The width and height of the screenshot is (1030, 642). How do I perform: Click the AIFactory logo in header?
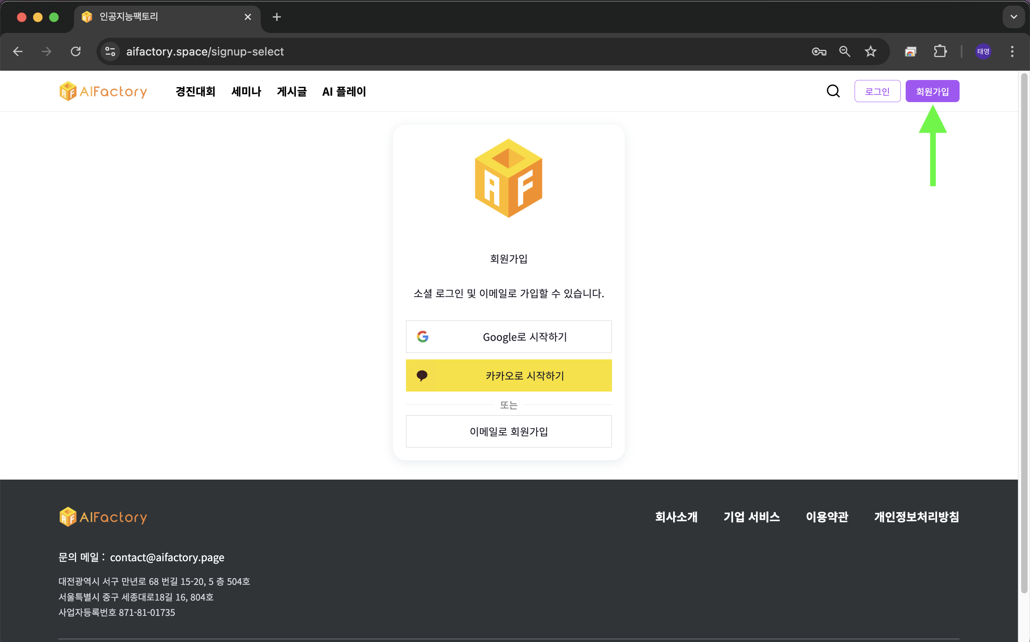point(103,91)
